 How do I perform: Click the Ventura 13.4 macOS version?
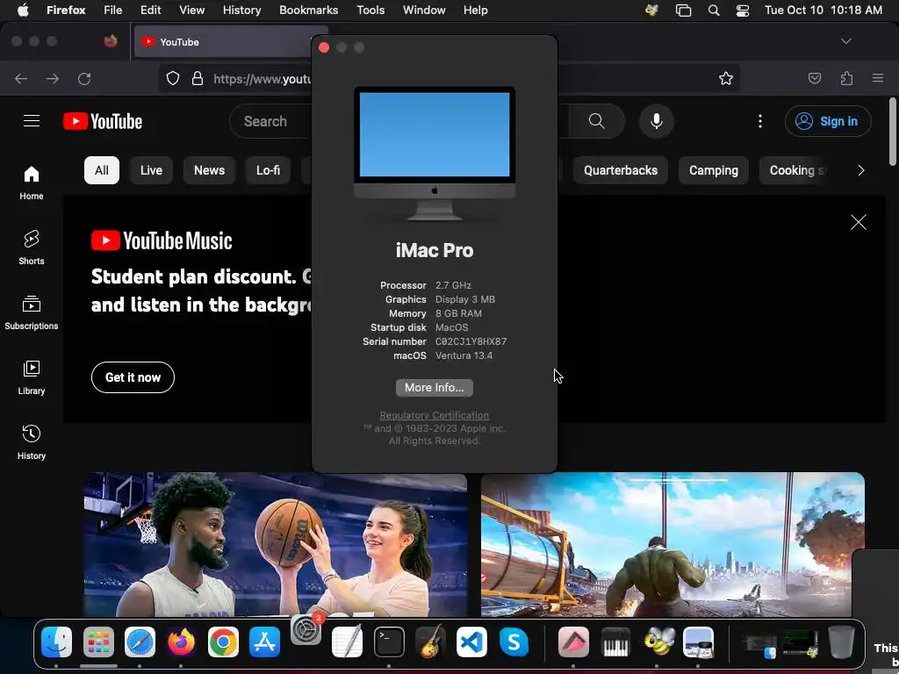[x=464, y=355]
